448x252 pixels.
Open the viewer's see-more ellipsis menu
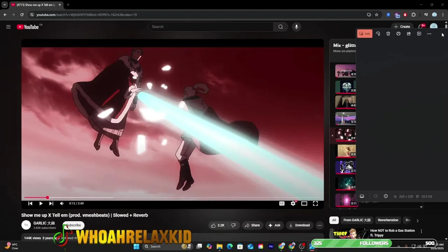(429, 34)
